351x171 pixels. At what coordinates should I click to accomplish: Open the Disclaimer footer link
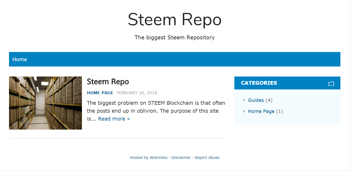181,158
